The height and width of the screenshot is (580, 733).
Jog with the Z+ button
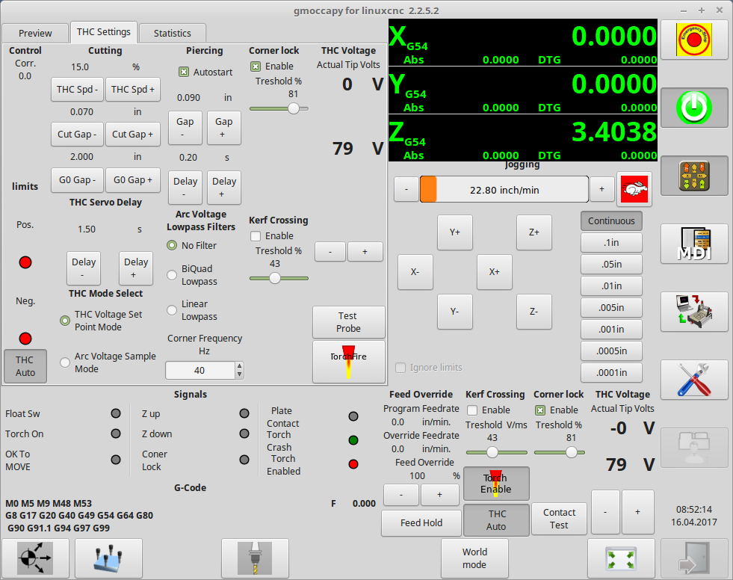[533, 232]
